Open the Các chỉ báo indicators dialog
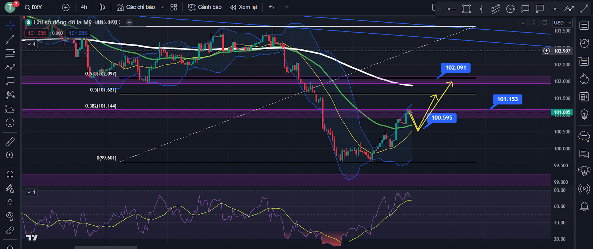593x249 pixels. 136,7
